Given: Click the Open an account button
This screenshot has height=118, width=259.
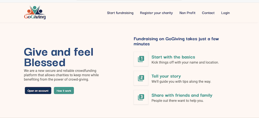Looking at the screenshot, I should point(38,91).
